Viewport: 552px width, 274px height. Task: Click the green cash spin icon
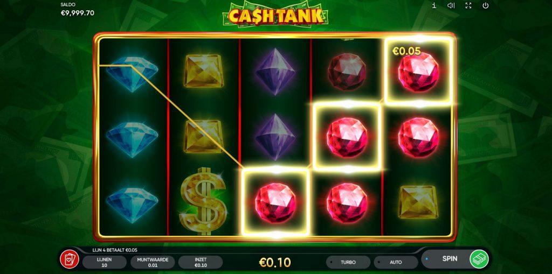479,259
